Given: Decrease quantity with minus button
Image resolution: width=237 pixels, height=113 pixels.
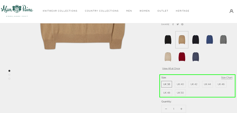Looking at the screenshot, I should click(x=166, y=109).
